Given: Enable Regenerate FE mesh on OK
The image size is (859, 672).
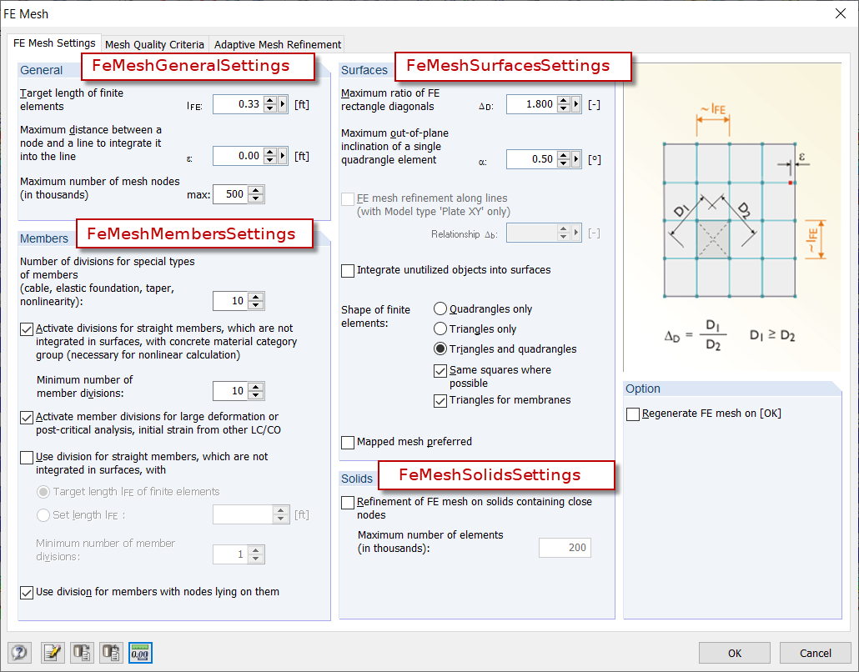Looking at the screenshot, I should point(631,413).
